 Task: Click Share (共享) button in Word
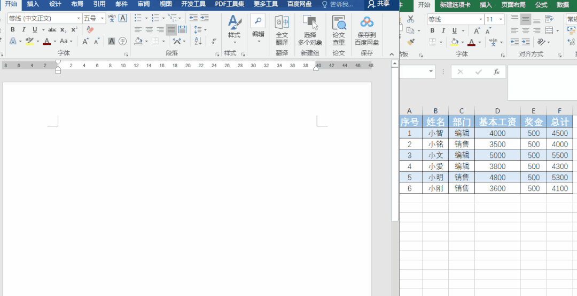[x=379, y=4]
